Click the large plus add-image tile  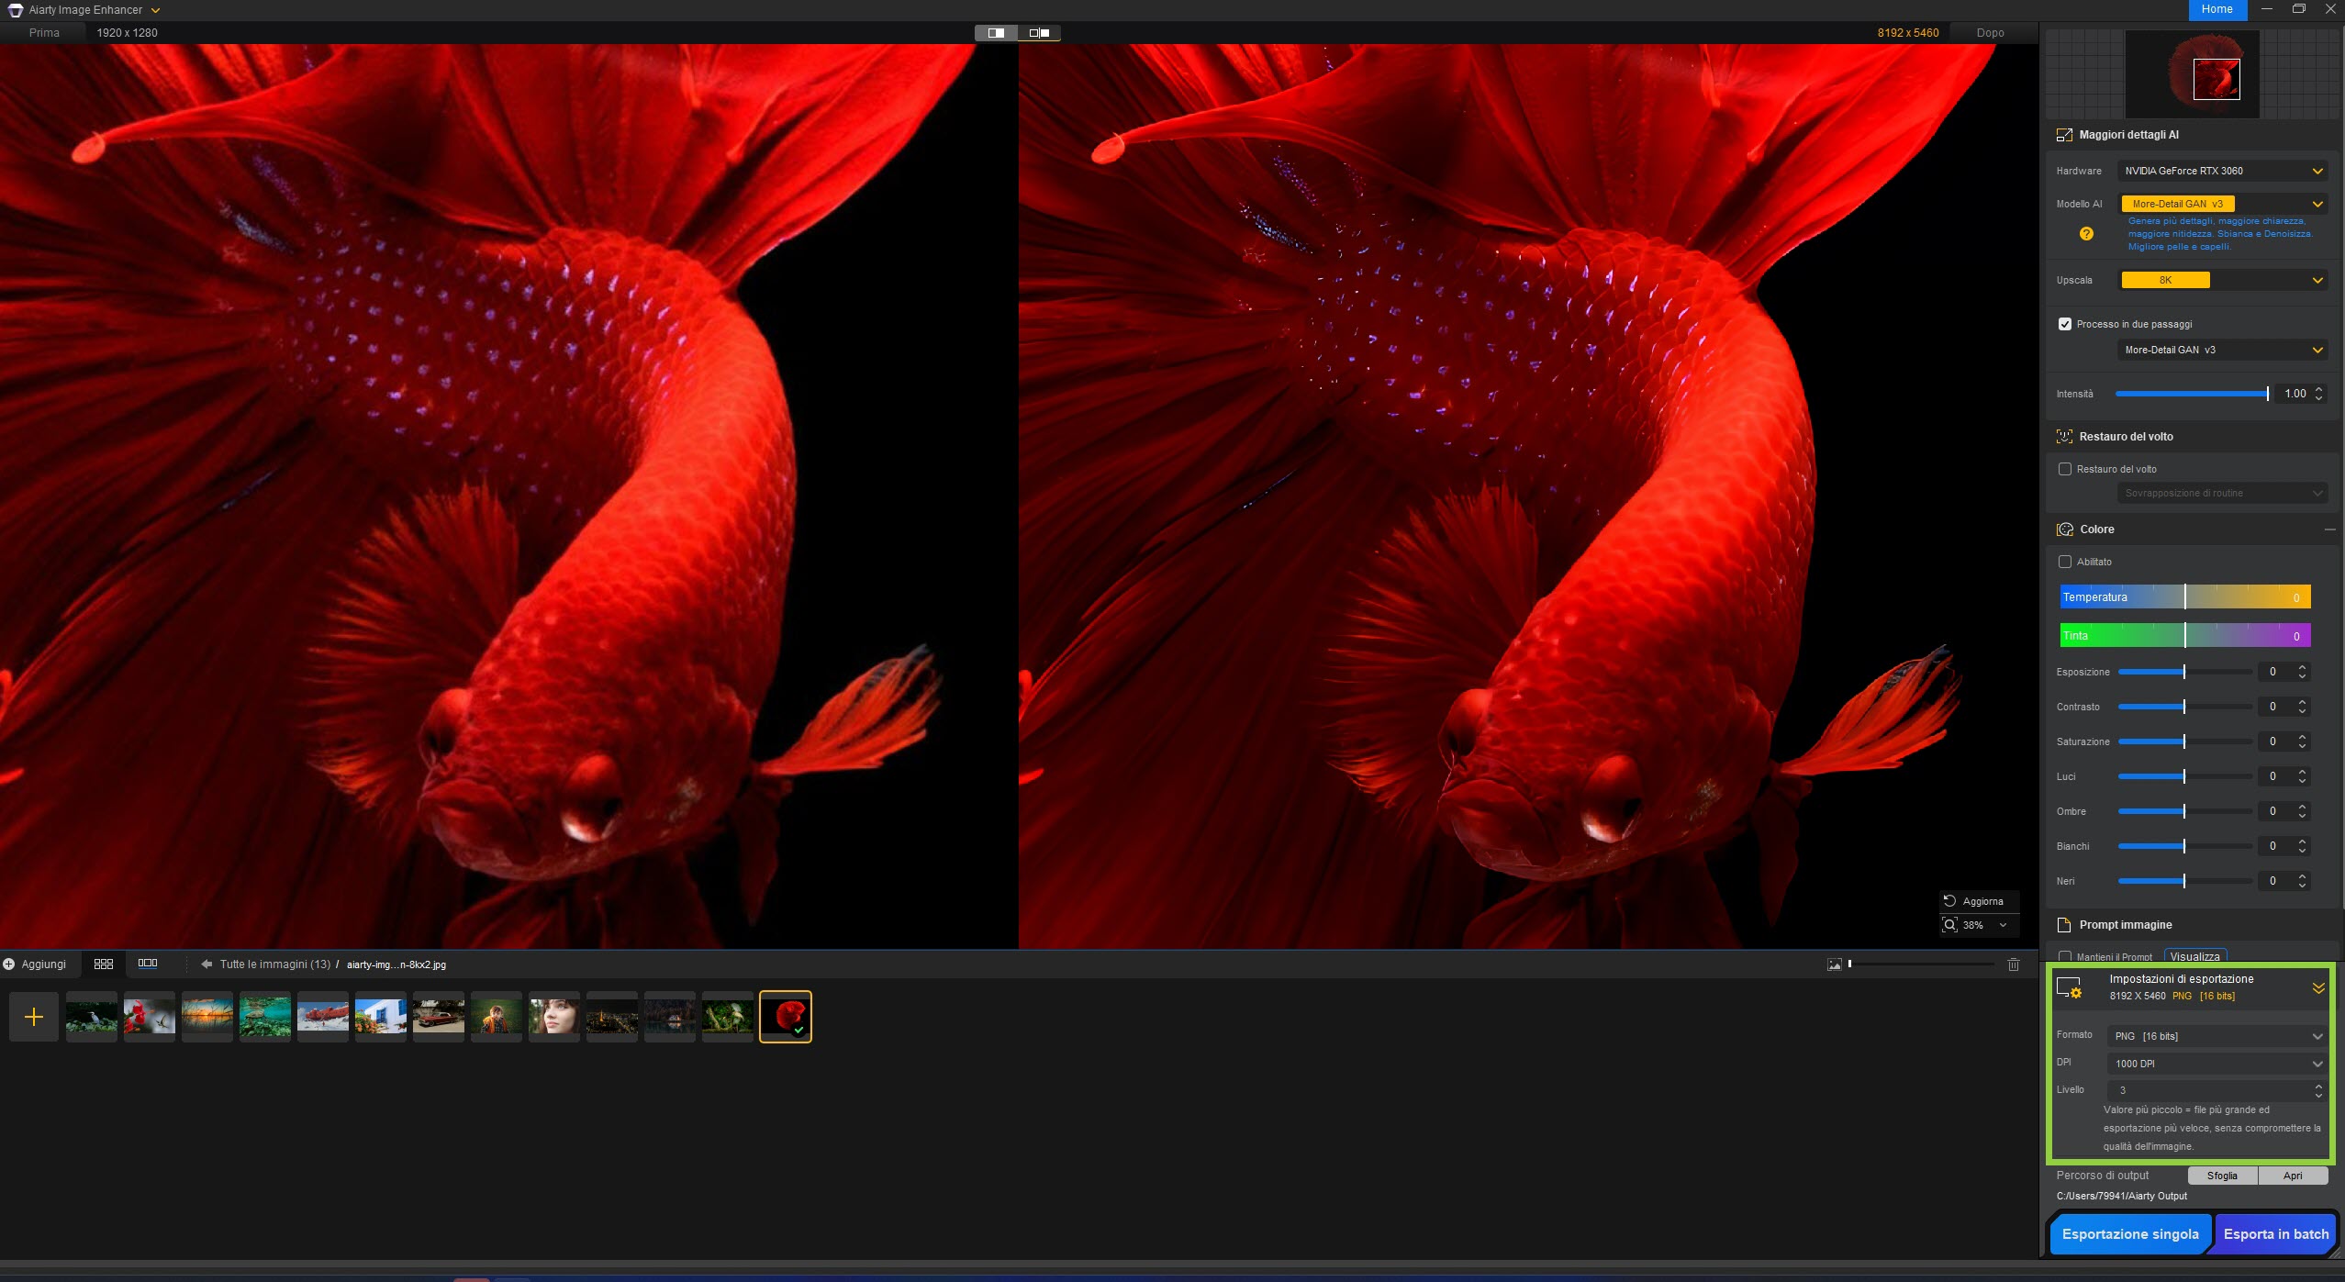(x=34, y=1017)
